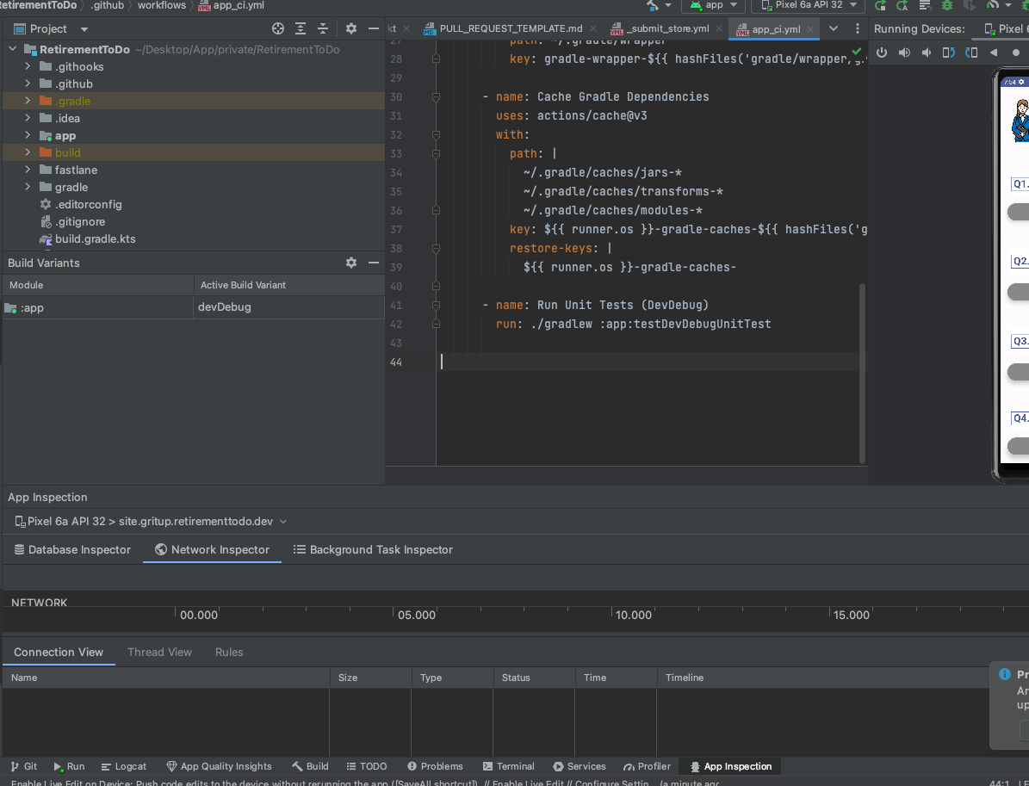This screenshot has height=786, width=1029.
Task: Open Build Variants panel gear options
Action: point(351,263)
